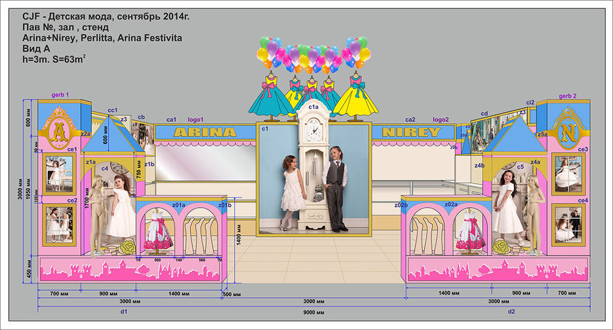Click the balloon cluster above the dresses
Image resolution: width=613 pixels, height=330 pixels.
(x=313, y=54)
